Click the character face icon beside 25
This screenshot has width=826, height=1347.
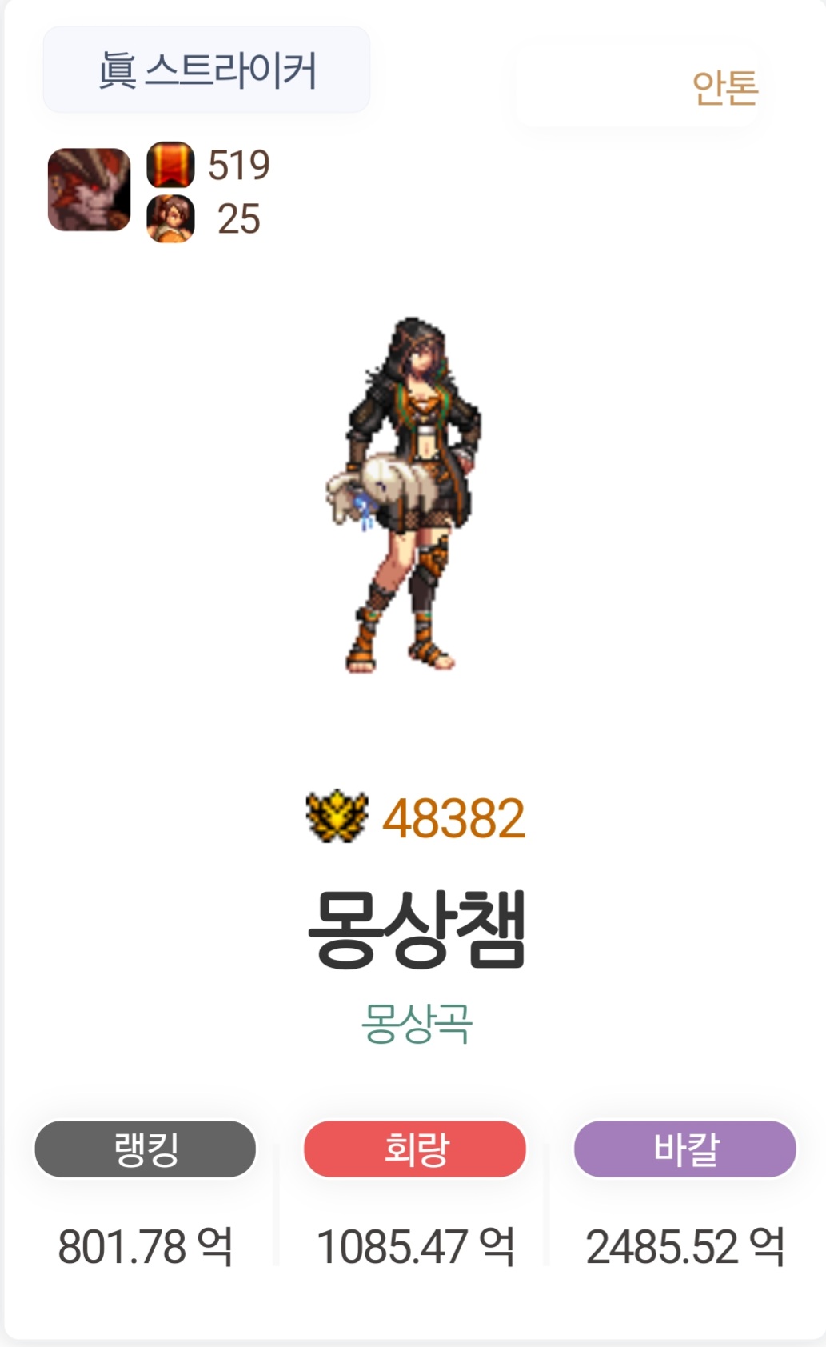pos(170,218)
